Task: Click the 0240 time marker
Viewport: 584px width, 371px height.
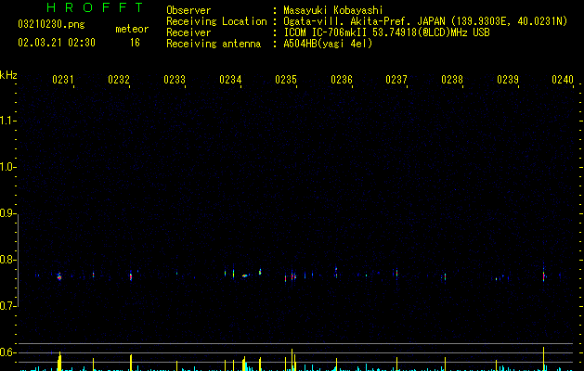Action: [563, 80]
